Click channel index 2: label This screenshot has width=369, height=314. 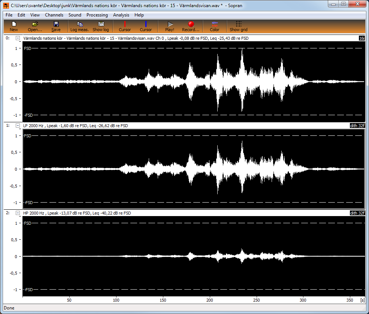point(7,213)
